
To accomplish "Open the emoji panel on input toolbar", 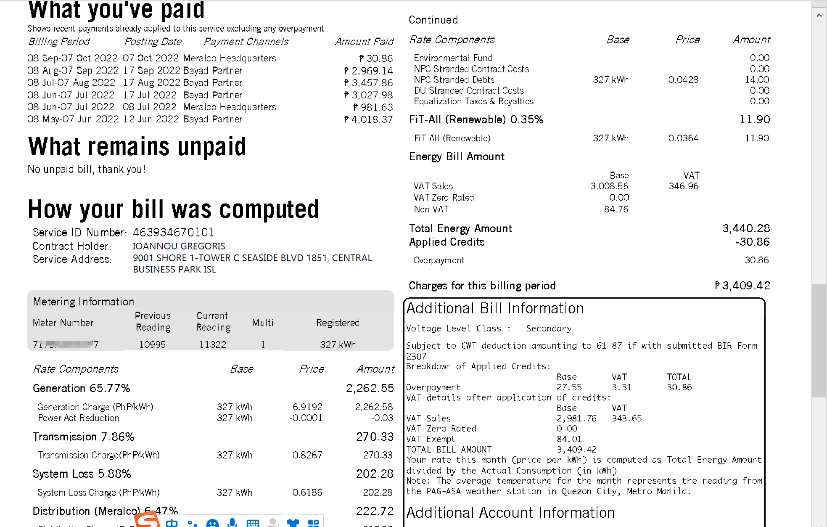I will tap(212, 523).
